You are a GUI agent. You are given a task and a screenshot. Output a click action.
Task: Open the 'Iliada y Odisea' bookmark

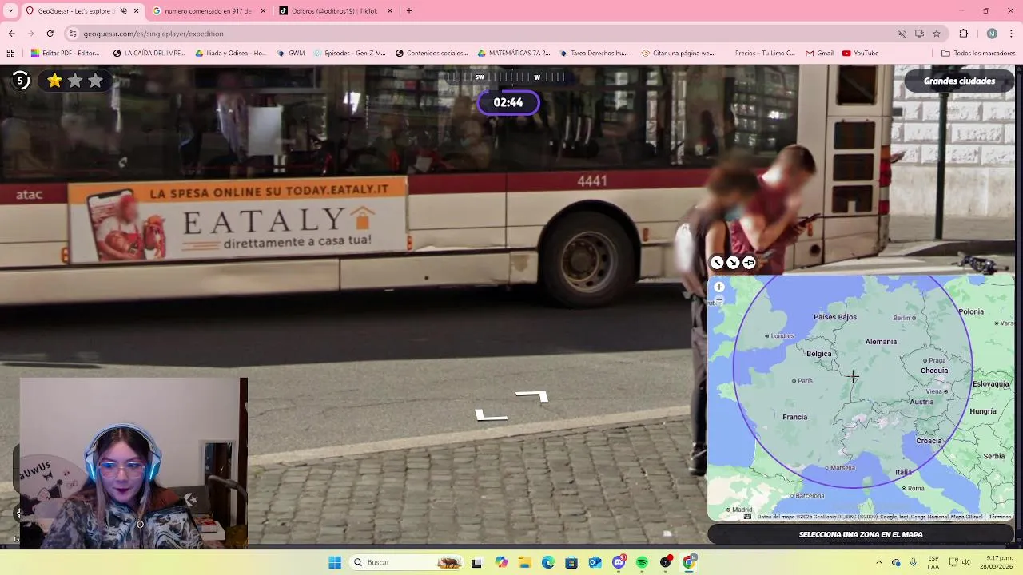[x=231, y=54]
